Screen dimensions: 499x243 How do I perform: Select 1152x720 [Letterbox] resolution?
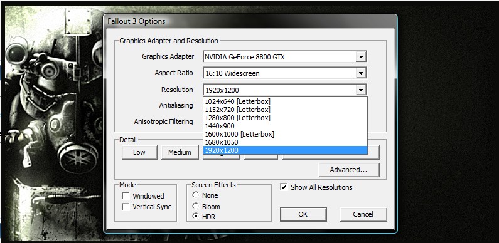[285, 110]
